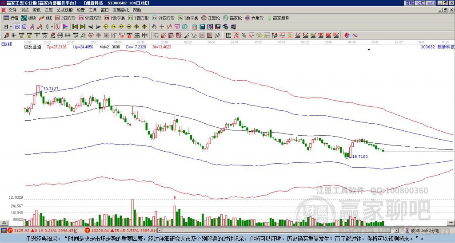Open the 9P四方形 tool
Image resolution: width=455 pixels, height=243 pixels.
90,18
